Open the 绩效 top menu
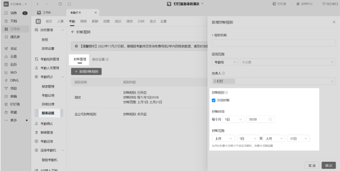Viewport: 340px width, 171px height. (129, 21)
